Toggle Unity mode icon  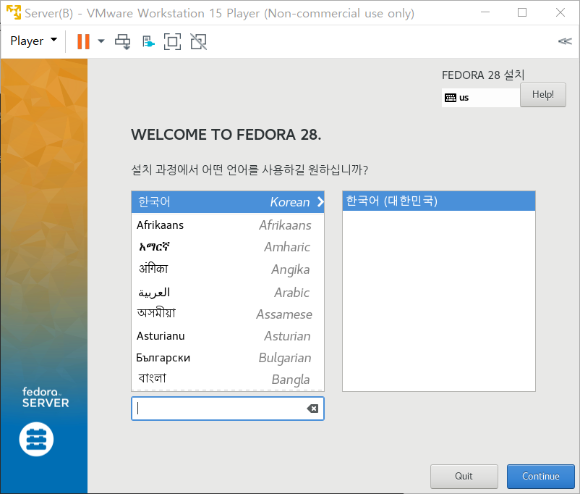pyautogui.click(x=199, y=41)
